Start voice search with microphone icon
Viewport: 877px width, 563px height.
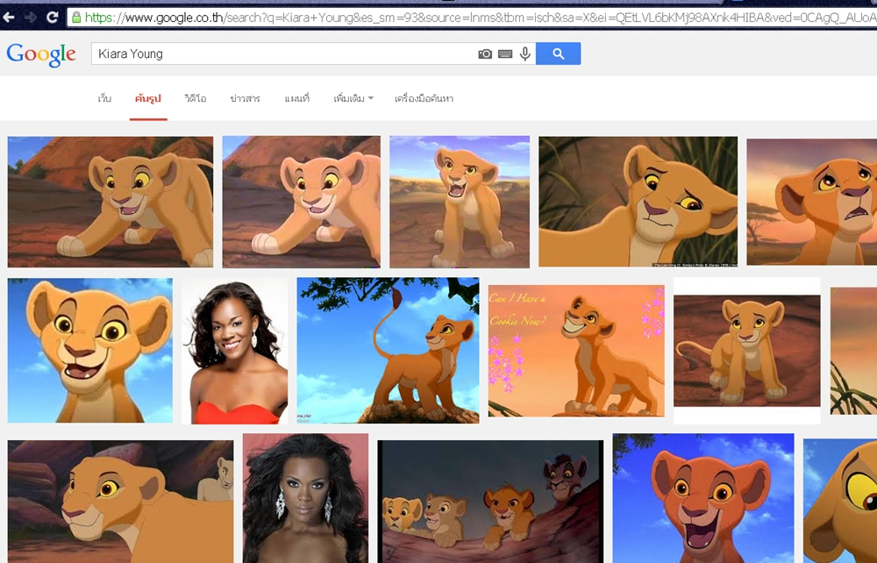(x=524, y=53)
